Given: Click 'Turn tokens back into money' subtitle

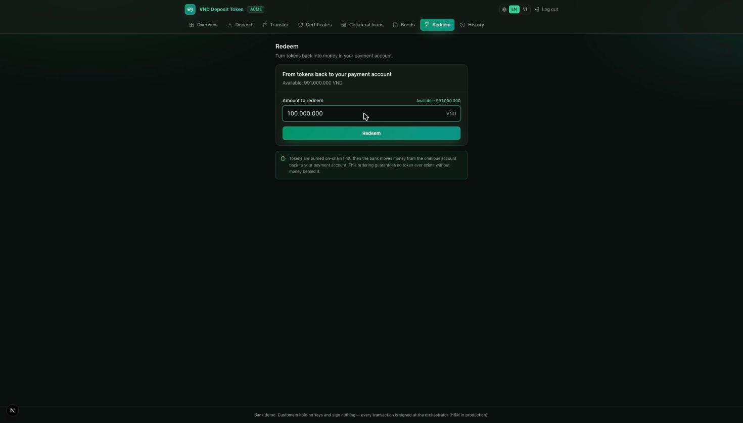Looking at the screenshot, I should [x=334, y=56].
